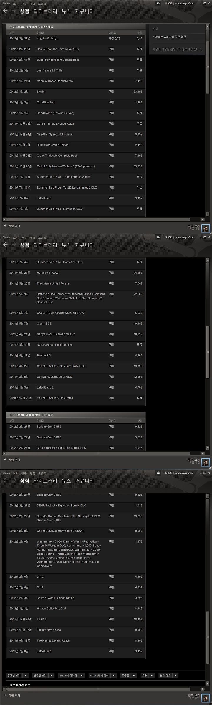Switch to 커뮤니티 tab in first window

[84, 11]
